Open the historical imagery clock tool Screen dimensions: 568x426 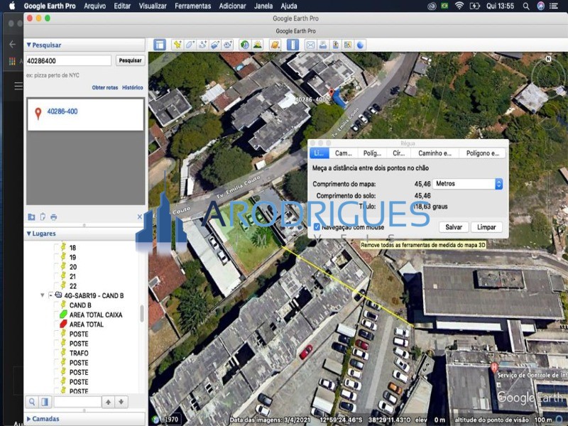pyautogui.click(x=245, y=45)
